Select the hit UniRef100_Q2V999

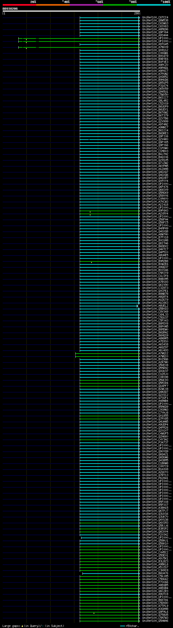[155, 122]
